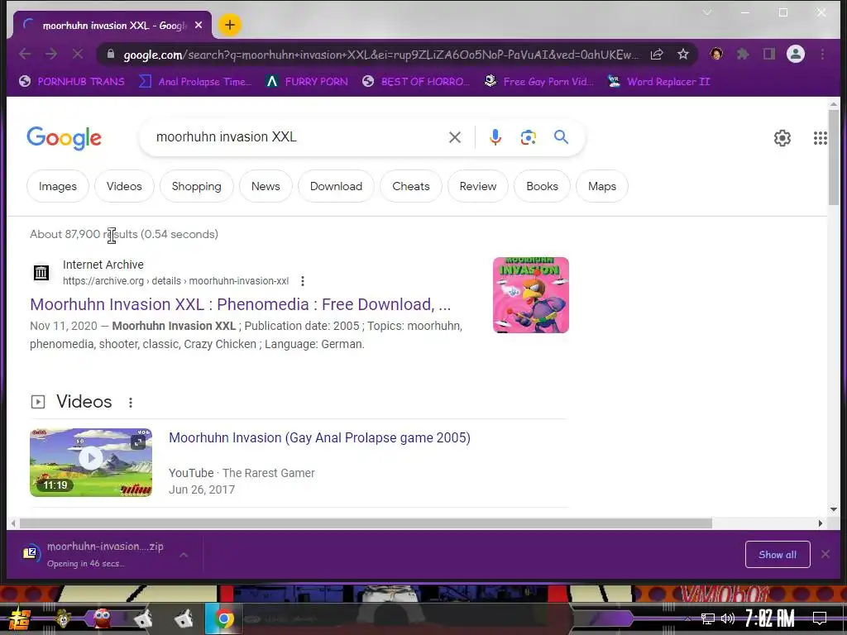Open the Moorhuhn Invasion YouTube video title link

[x=320, y=438]
